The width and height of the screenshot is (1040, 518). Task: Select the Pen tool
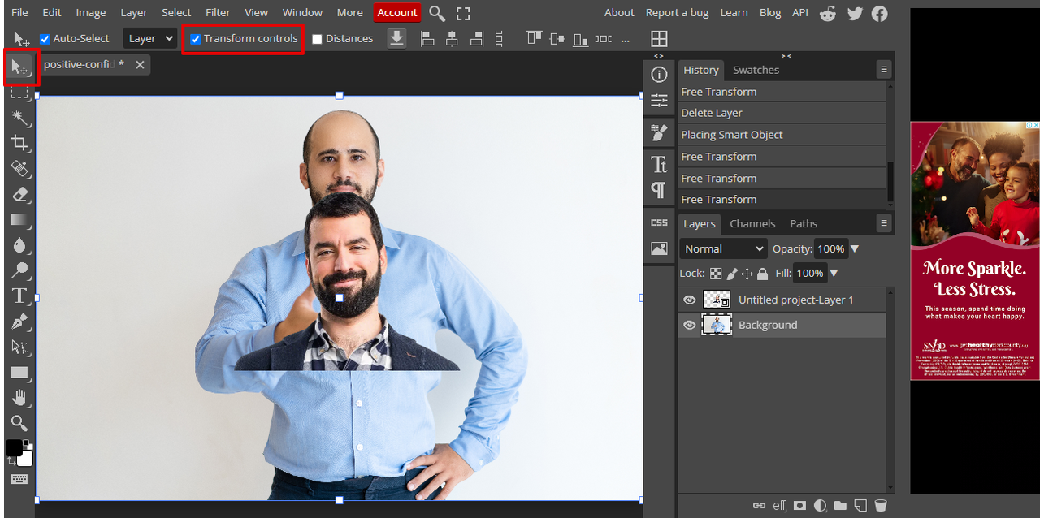[20, 322]
